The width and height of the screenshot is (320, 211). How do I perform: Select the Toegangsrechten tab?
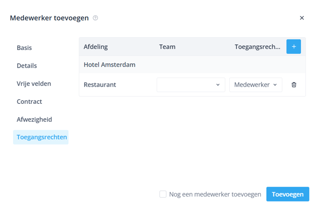42,137
